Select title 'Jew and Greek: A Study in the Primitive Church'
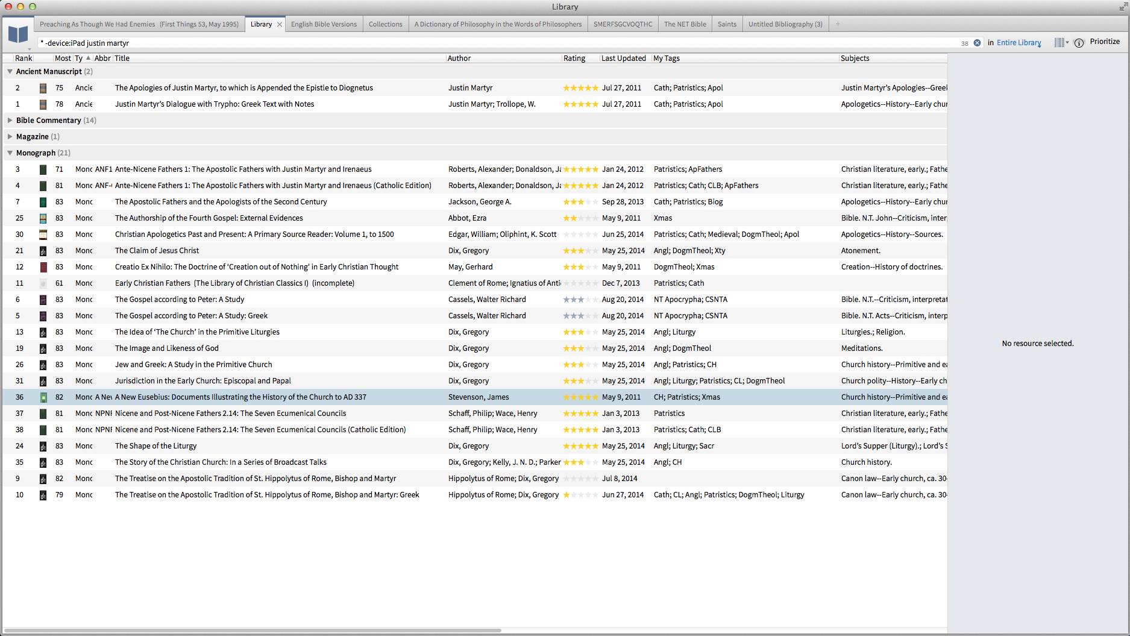Image resolution: width=1130 pixels, height=636 pixels. pyautogui.click(x=193, y=365)
